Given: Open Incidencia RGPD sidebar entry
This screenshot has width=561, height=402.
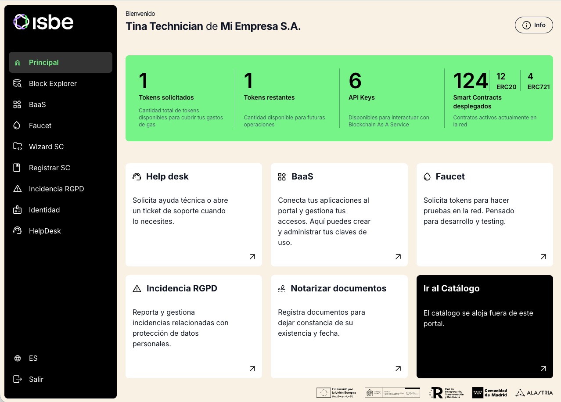Looking at the screenshot, I should point(61,189).
